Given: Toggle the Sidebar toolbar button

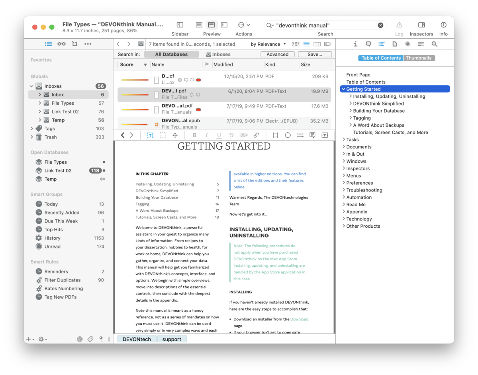Looking at the screenshot, I should (x=180, y=25).
